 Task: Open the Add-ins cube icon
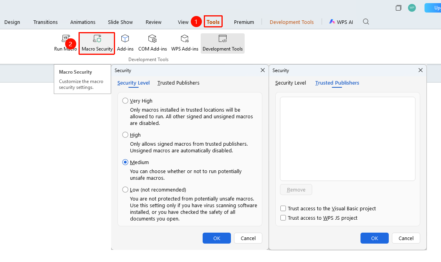(x=125, y=39)
